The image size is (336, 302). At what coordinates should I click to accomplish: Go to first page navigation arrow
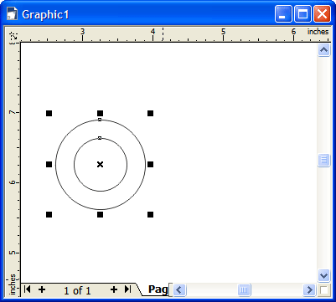(x=27, y=289)
